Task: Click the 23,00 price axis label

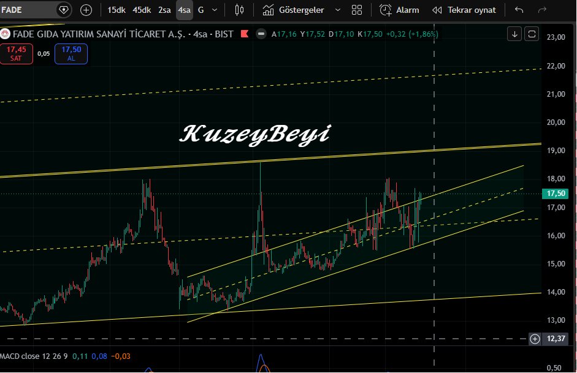Action: coord(556,37)
